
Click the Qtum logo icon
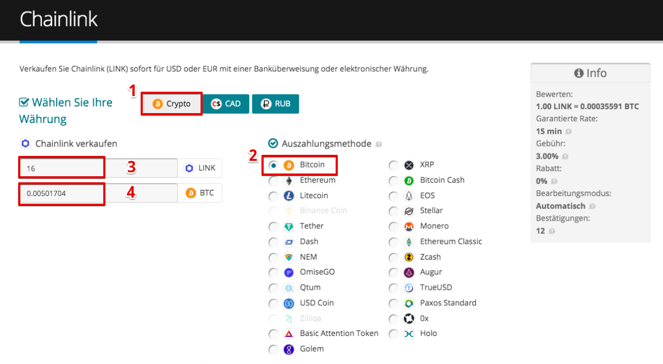point(289,288)
